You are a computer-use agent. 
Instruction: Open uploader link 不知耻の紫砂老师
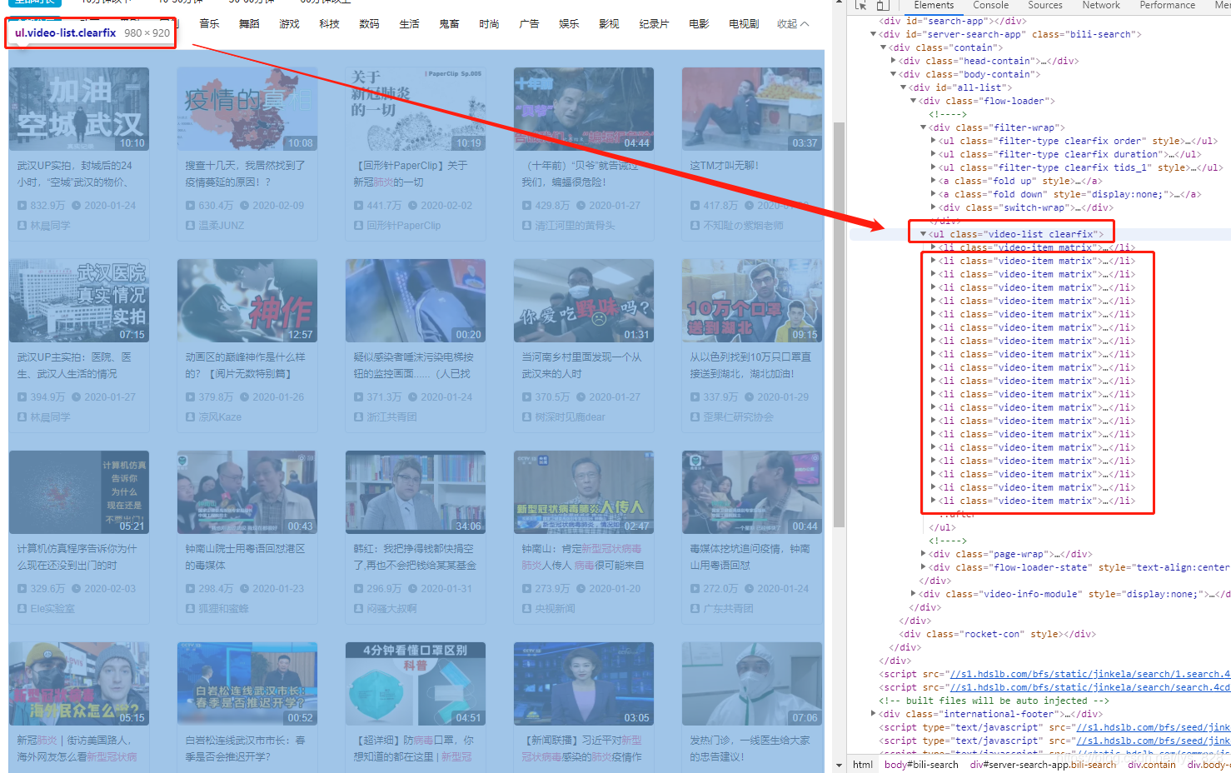point(743,226)
